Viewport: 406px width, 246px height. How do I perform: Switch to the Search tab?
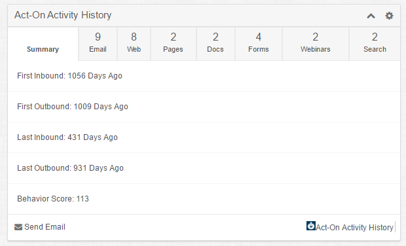(375, 44)
